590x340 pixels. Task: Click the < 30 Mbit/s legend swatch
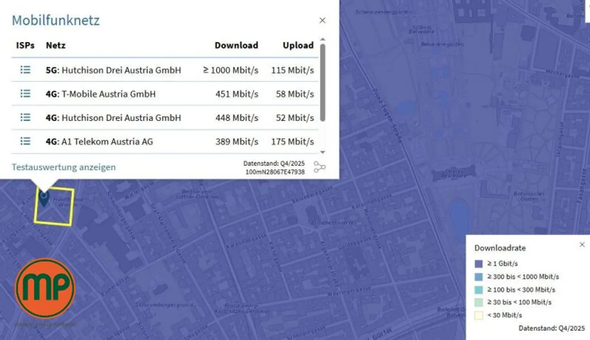[479, 315]
